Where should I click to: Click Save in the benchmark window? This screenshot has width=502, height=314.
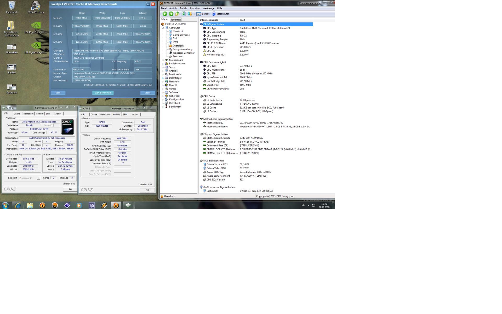pos(58,93)
